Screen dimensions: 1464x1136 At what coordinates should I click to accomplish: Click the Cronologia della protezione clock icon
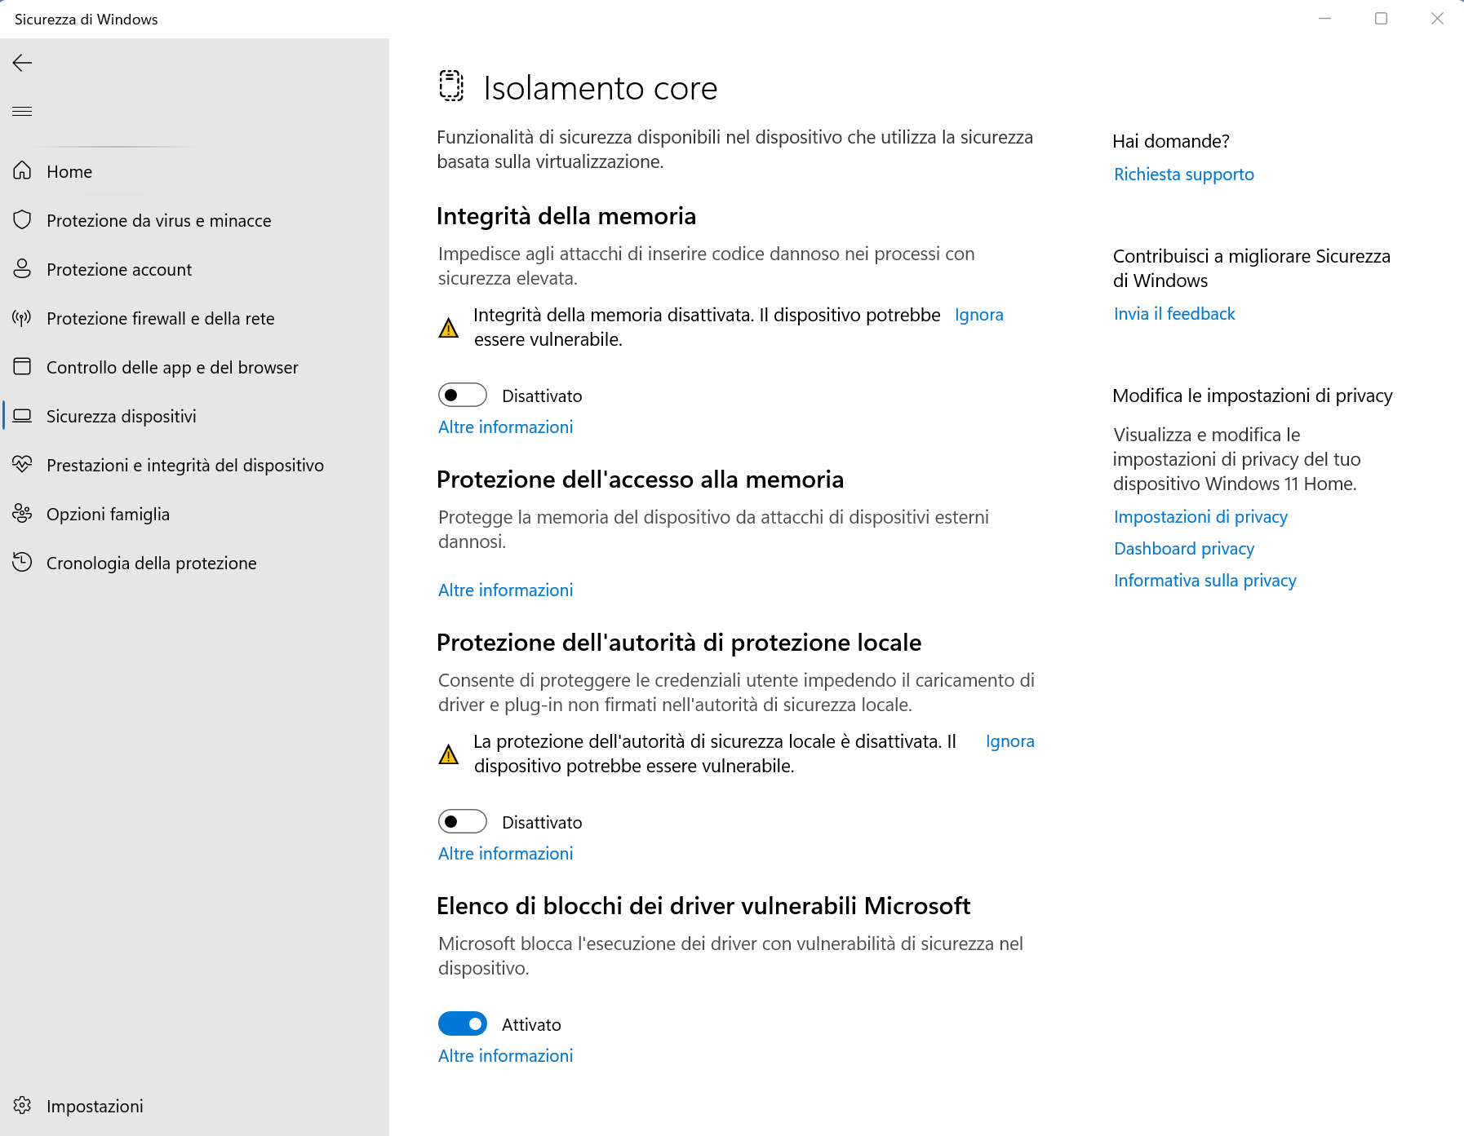tap(22, 563)
